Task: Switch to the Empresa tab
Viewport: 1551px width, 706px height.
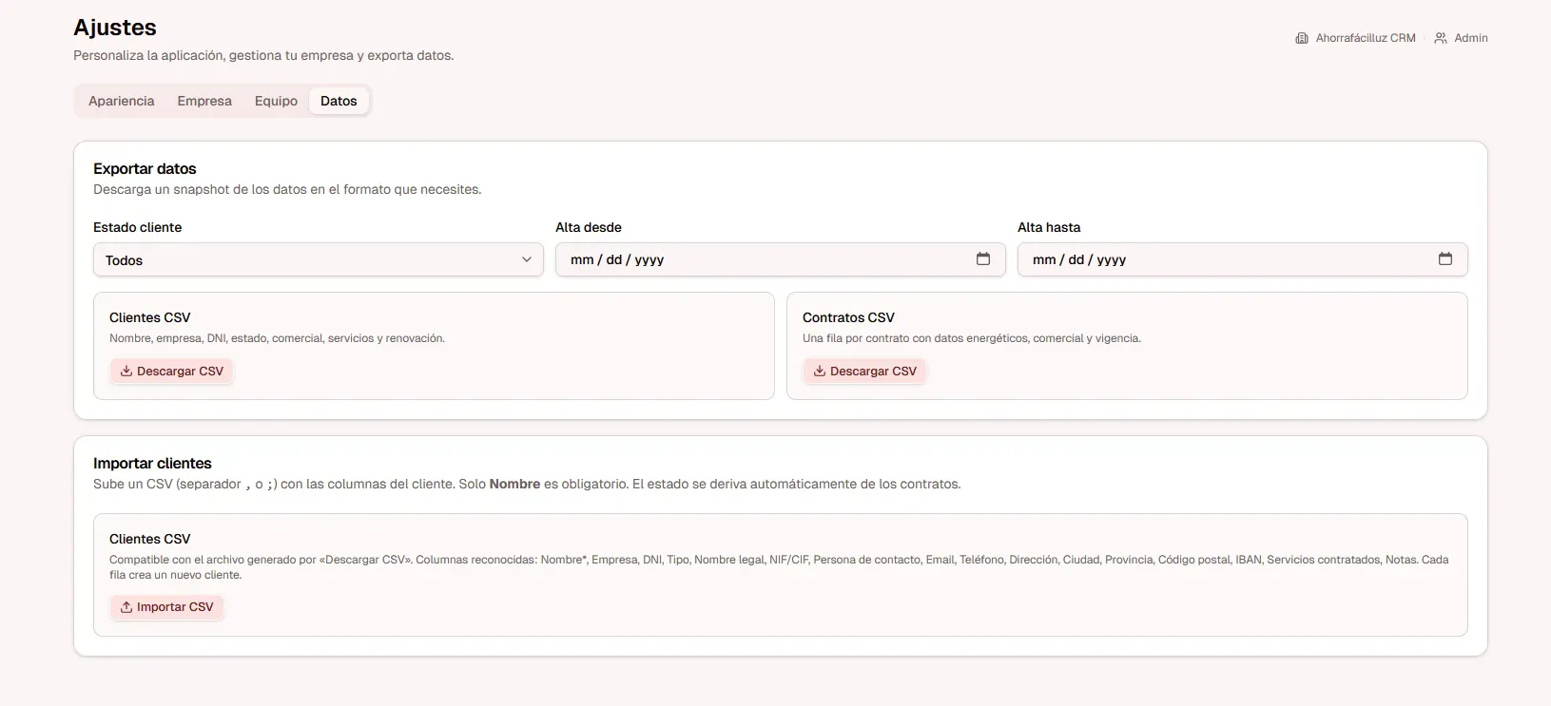Action: (x=204, y=101)
